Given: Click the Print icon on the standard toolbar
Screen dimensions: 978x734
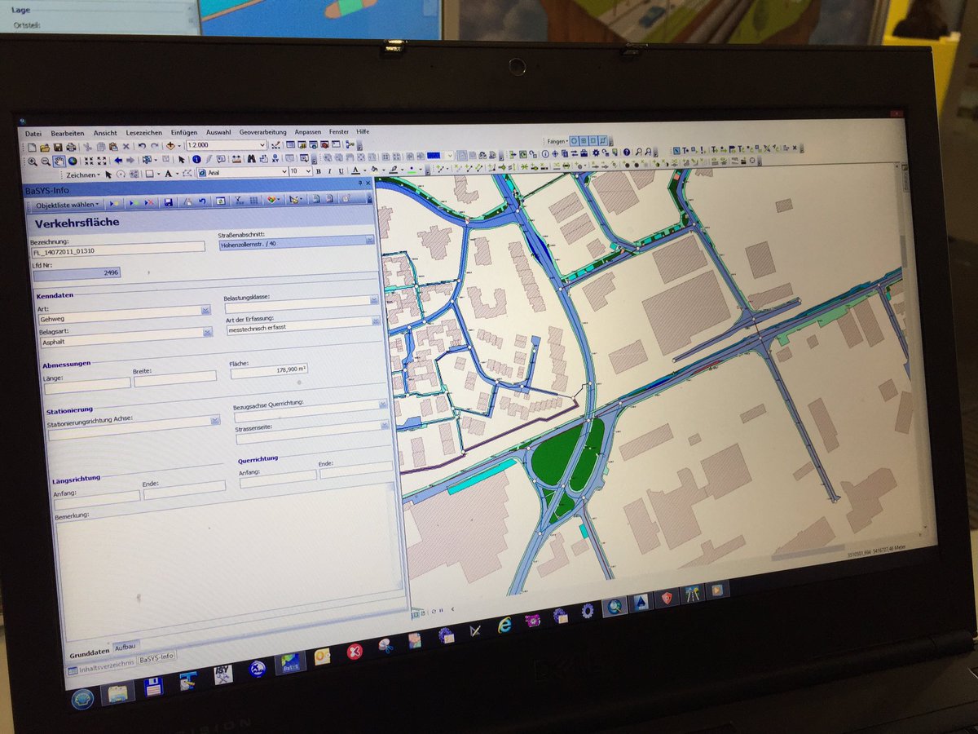Looking at the screenshot, I should coord(70,147).
